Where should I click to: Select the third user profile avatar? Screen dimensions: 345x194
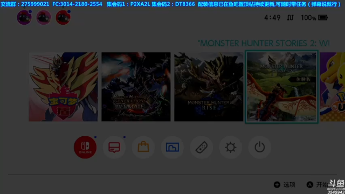click(x=63, y=17)
